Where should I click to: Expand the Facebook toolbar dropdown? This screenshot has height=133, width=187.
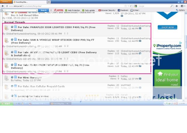[x=122, y=10]
